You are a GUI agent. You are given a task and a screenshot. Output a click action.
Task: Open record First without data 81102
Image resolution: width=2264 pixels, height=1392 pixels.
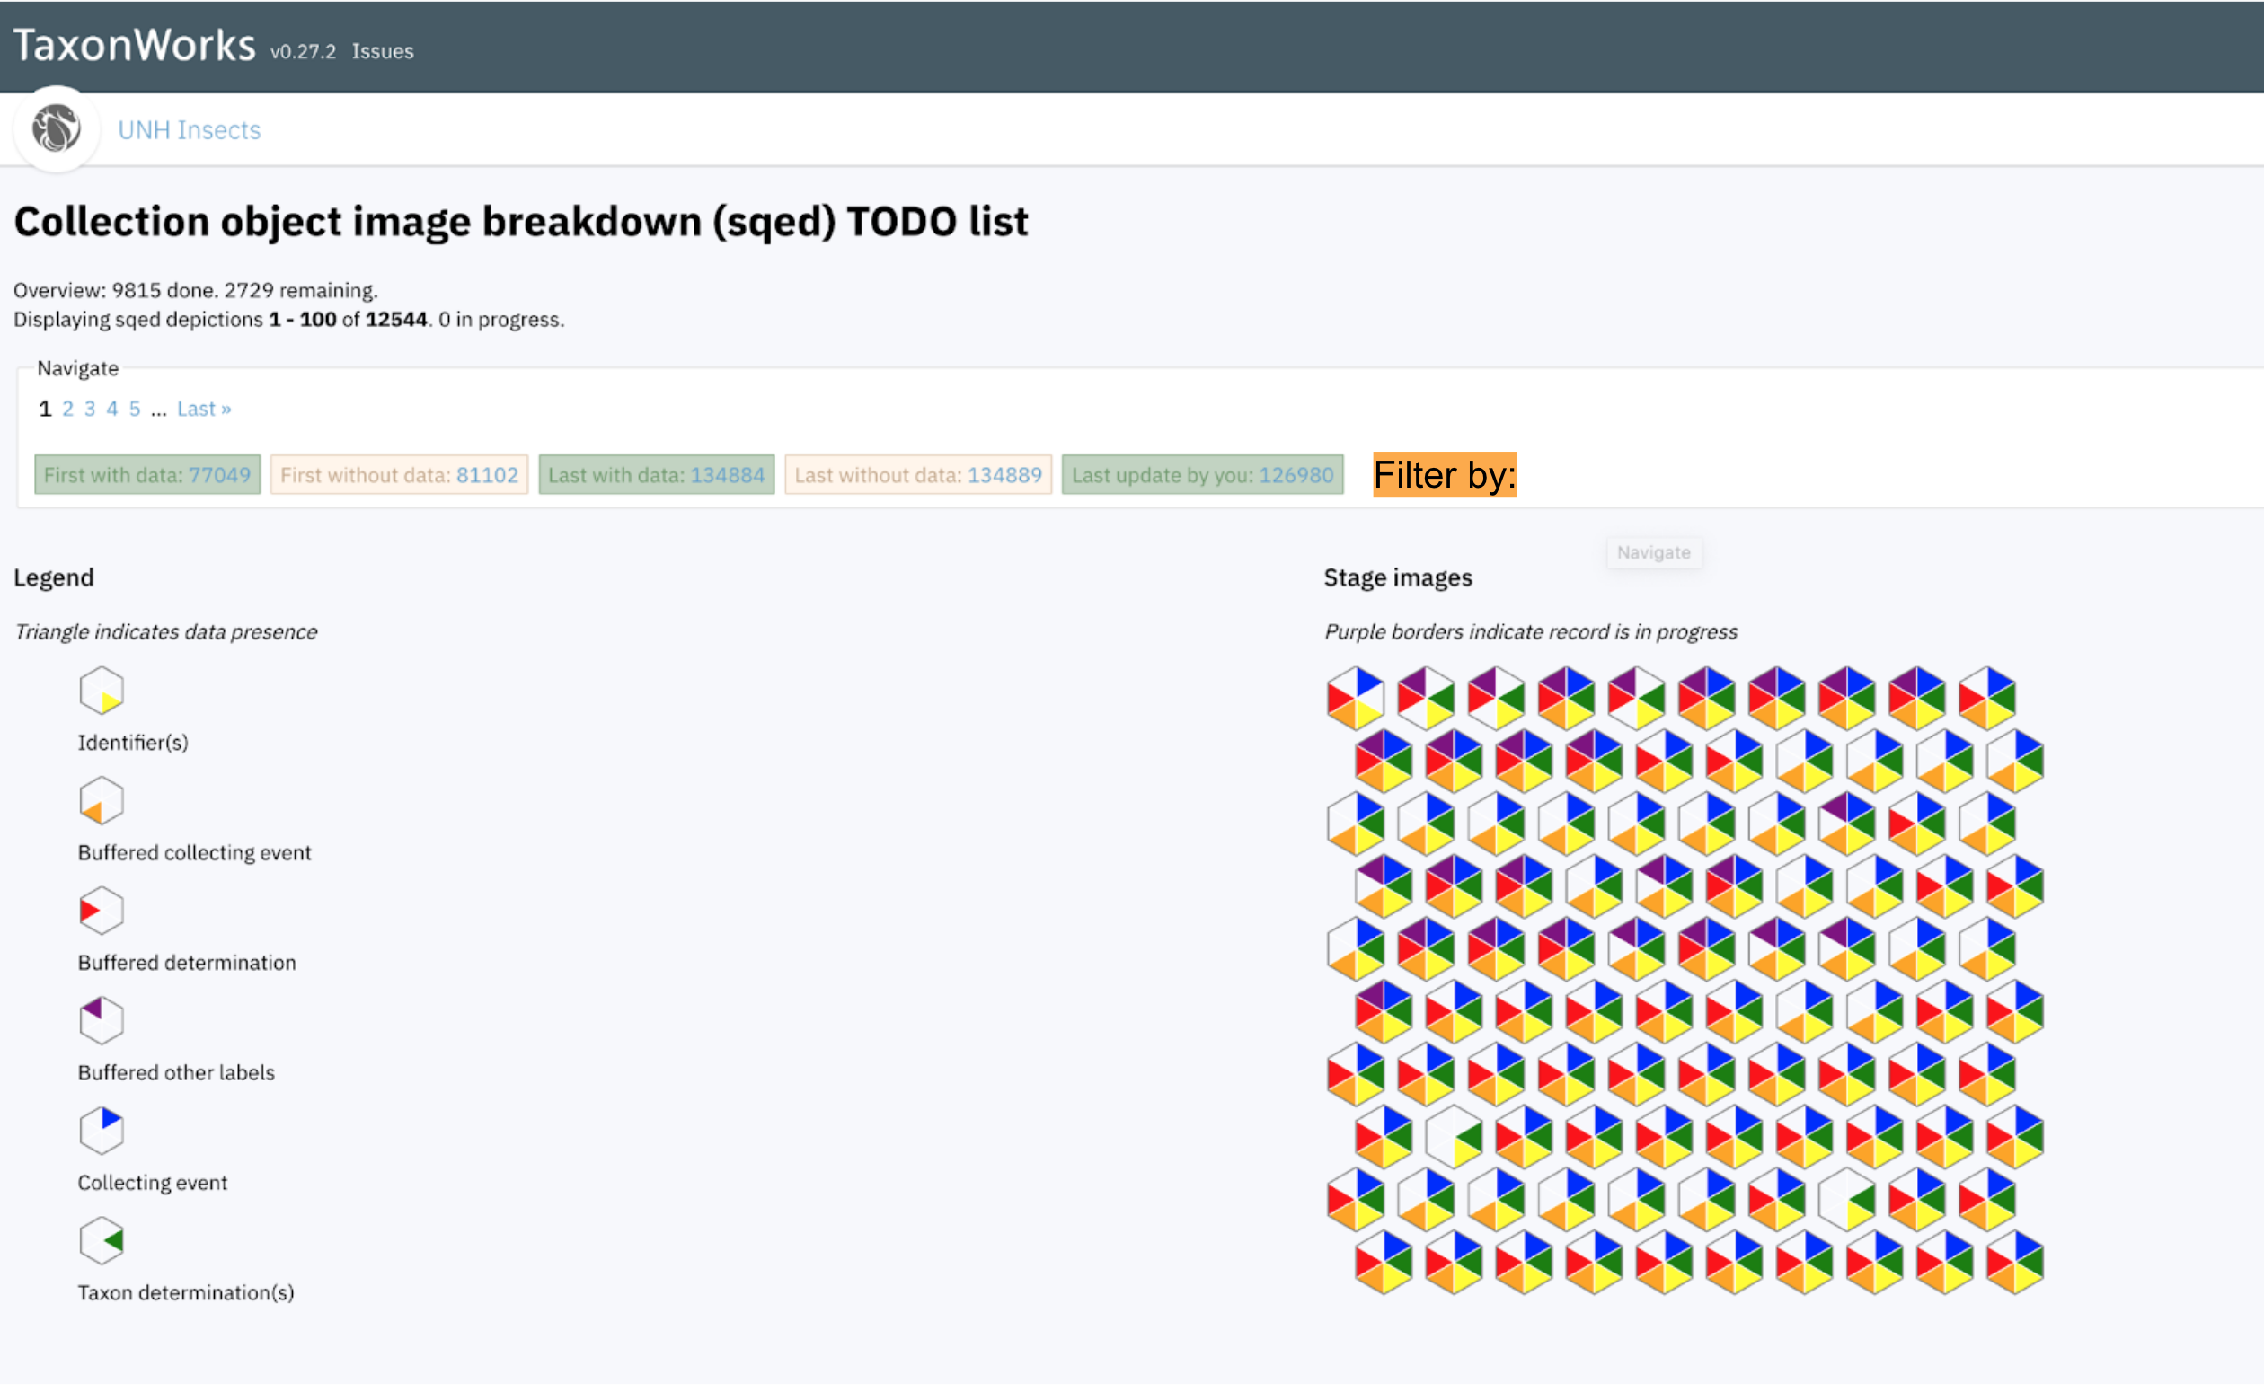tap(487, 475)
